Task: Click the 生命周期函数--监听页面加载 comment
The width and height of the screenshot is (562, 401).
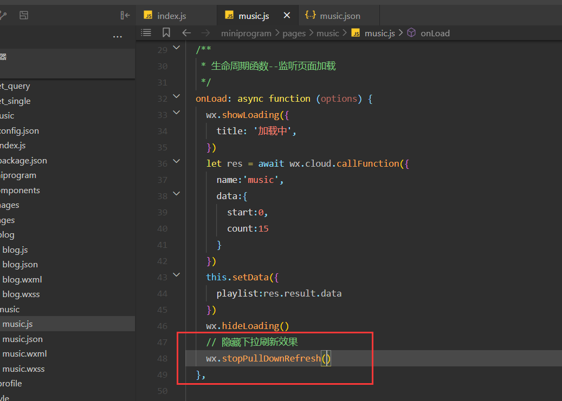Action: coord(268,66)
